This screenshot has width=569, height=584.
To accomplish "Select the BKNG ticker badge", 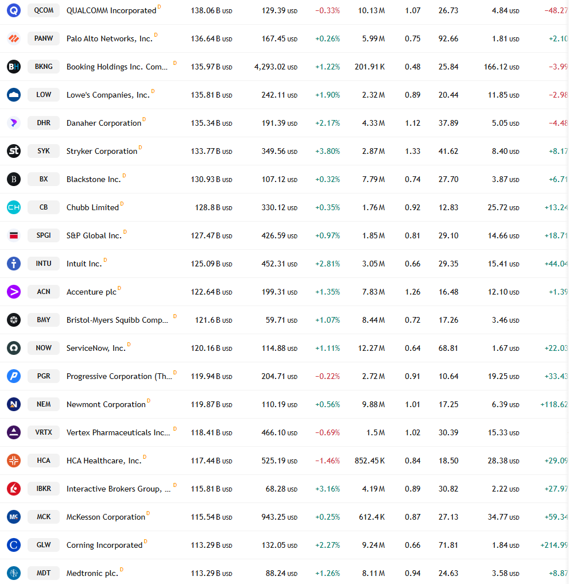I will 44,67.
